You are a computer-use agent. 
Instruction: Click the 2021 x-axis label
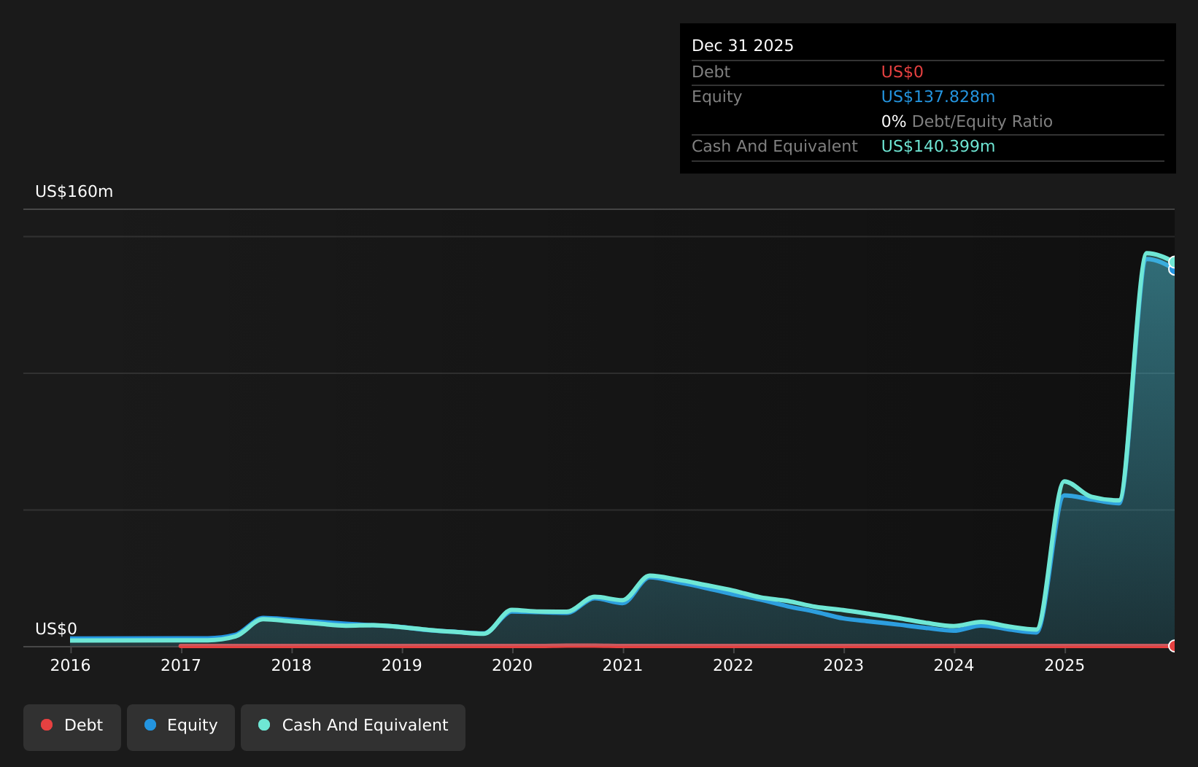coord(622,666)
